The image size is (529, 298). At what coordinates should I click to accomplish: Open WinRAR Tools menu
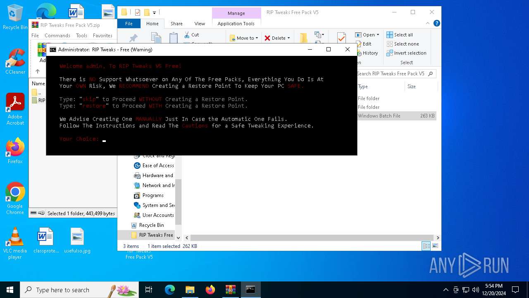pyautogui.click(x=81, y=36)
